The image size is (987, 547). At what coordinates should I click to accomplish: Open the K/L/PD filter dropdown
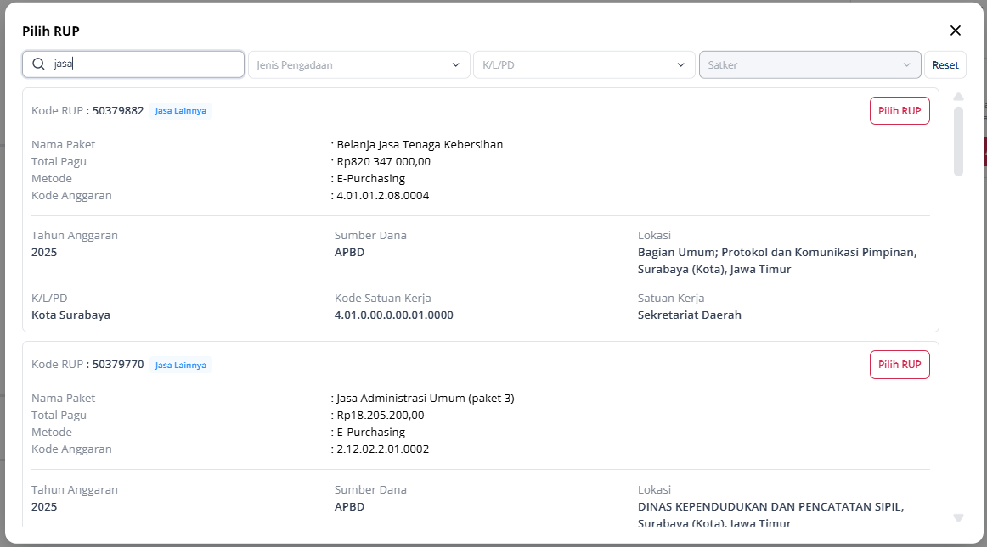click(x=573, y=64)
